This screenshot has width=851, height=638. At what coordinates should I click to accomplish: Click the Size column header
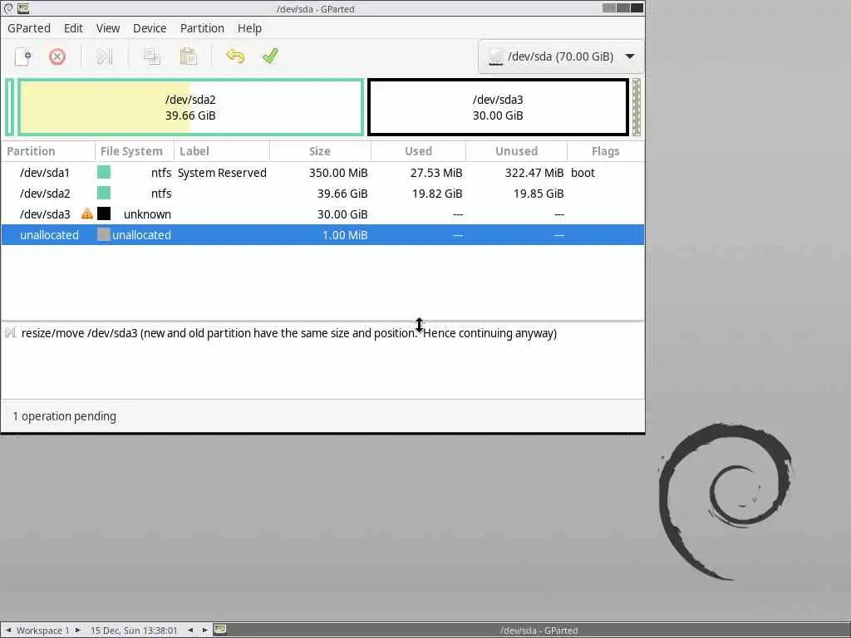pos(320,151)
